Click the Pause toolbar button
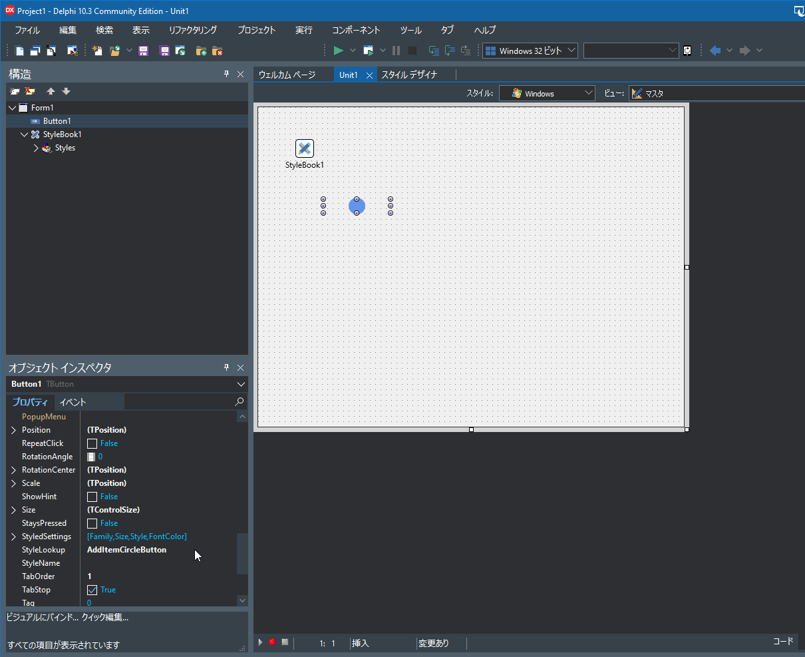 (x=397, y=51)
